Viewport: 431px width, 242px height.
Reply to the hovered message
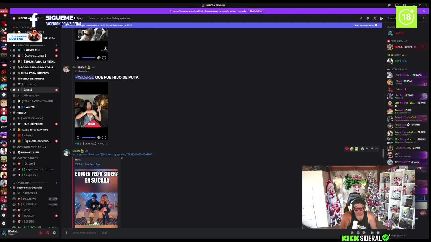point(367,149)
